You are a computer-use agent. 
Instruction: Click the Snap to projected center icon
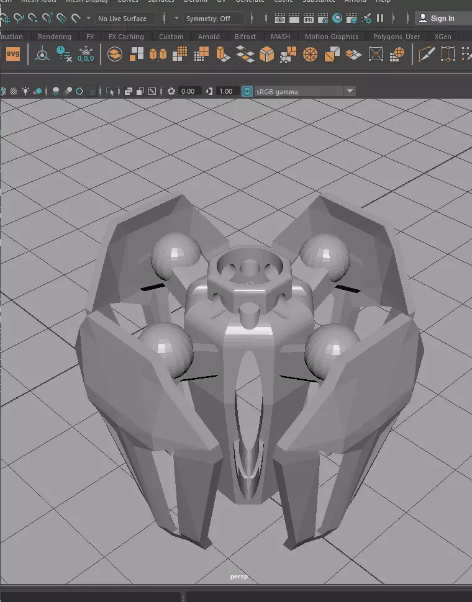click(x=47, y=17)
